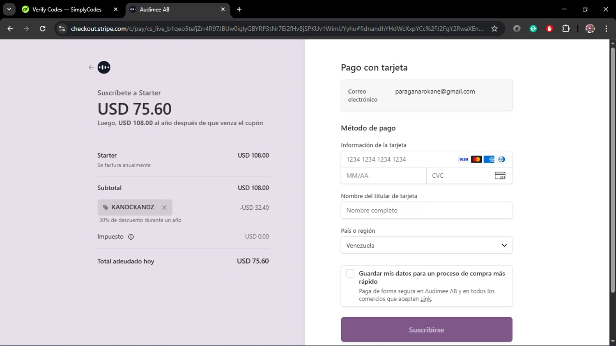The width and height of the screenshot is (616, 346).
Task: Click the red extension icon
Action: (x=549, y=28)
